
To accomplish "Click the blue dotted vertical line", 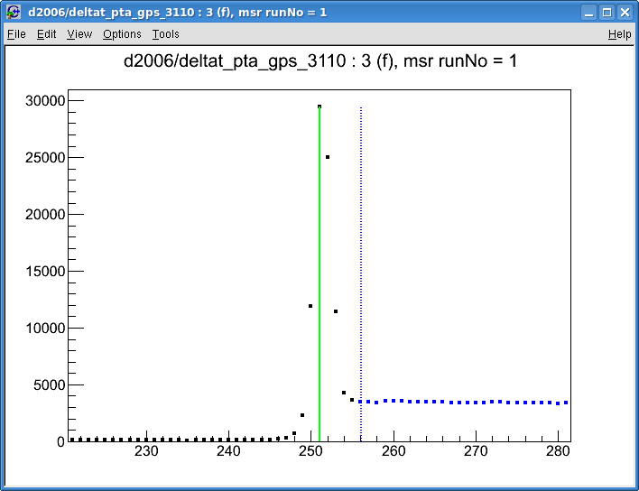I will [x=361, y=271].
